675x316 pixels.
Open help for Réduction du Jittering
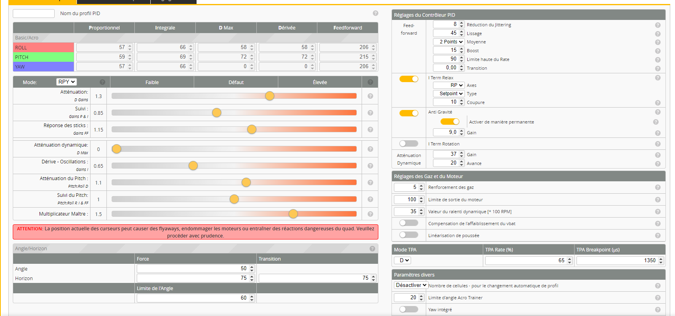pyautogui.click(x=657, y=25)
